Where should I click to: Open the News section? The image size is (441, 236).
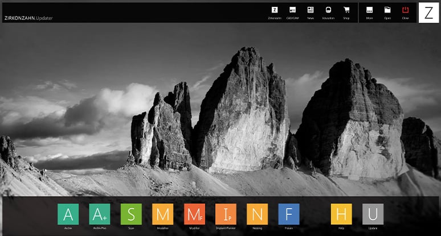311,13
